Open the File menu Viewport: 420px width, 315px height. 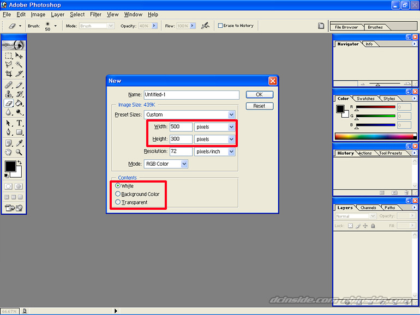tap(7, 15)
